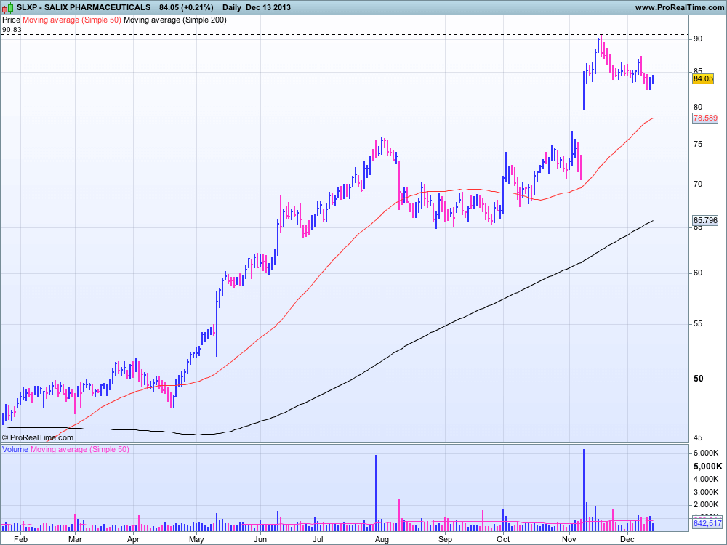The image size is (727, 545).
Task: Click the 90 price axis label
Action: tap(698, 39)
